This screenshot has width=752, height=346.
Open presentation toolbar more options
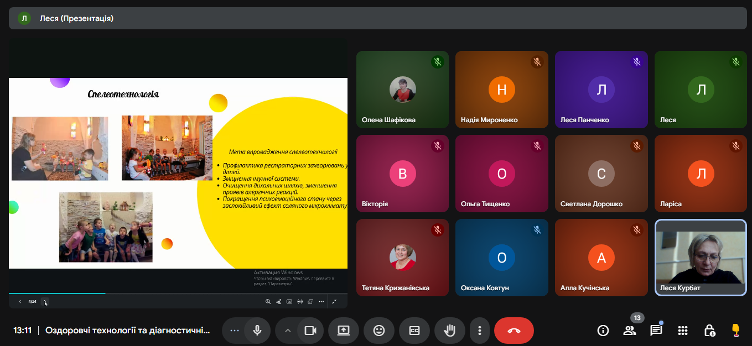[321, 302]
